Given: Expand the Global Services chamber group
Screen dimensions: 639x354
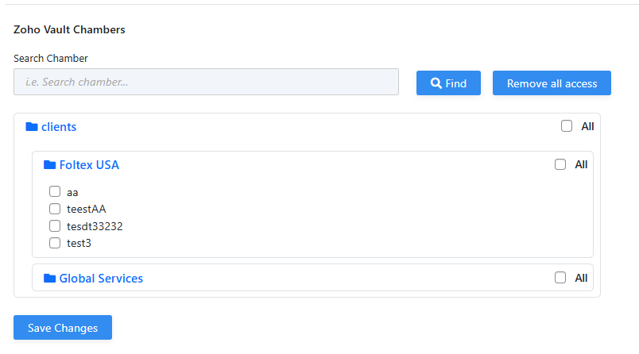Looking at the screenshot, I should click(x=101, y=279).
